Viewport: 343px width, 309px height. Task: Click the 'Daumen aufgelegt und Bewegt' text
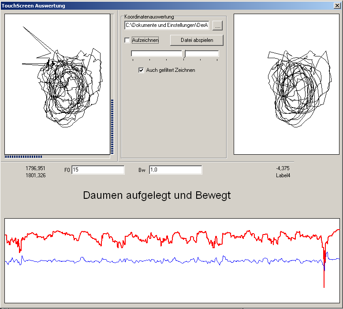[x=157, y=195]
